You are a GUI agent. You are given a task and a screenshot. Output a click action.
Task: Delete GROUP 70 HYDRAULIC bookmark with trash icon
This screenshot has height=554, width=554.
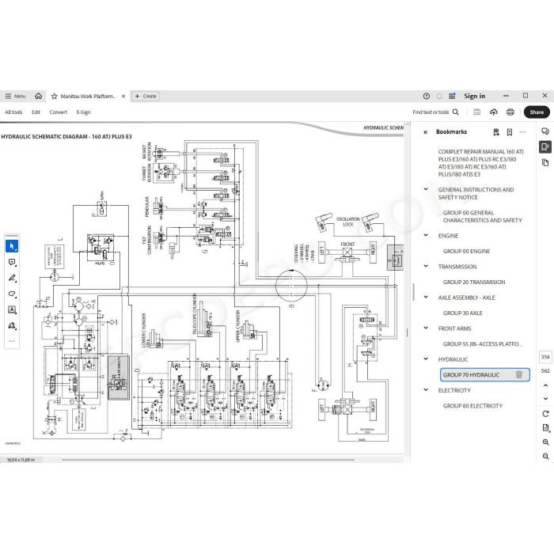click(519, 374)
